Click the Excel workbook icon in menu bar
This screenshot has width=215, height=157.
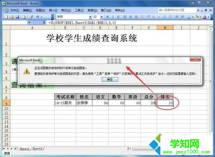click(6, 10)
